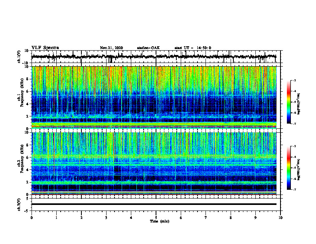
Task: Click time axis tick label "9"
Action: click(255, 218)
